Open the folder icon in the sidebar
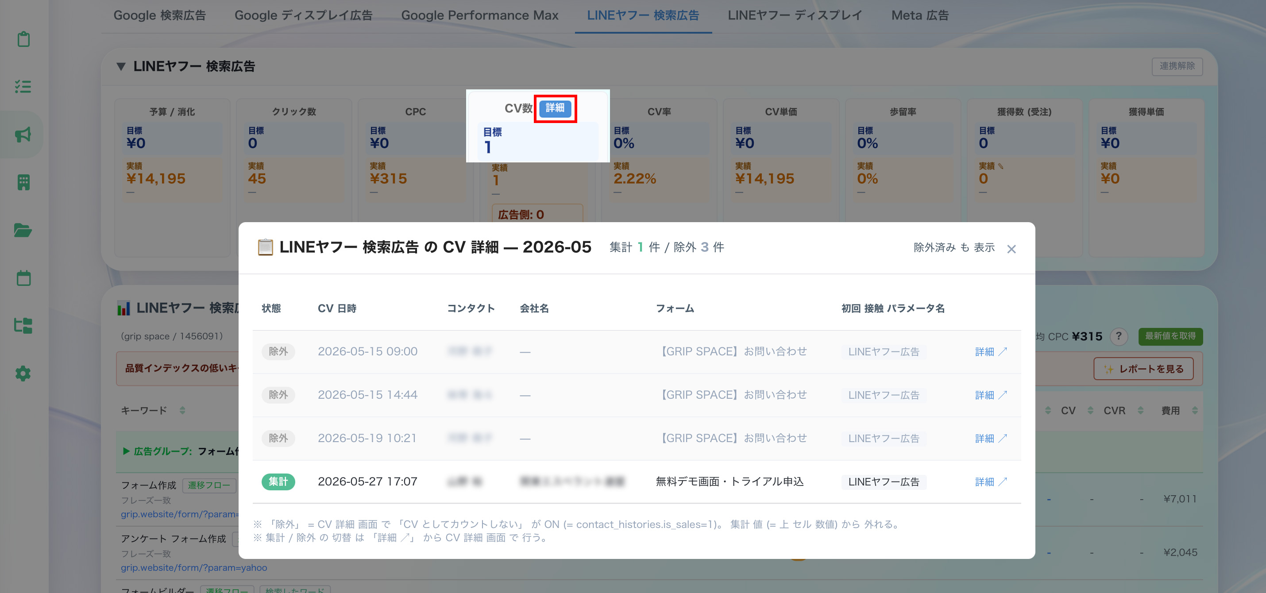1266x593 pixels. point(23,230)
